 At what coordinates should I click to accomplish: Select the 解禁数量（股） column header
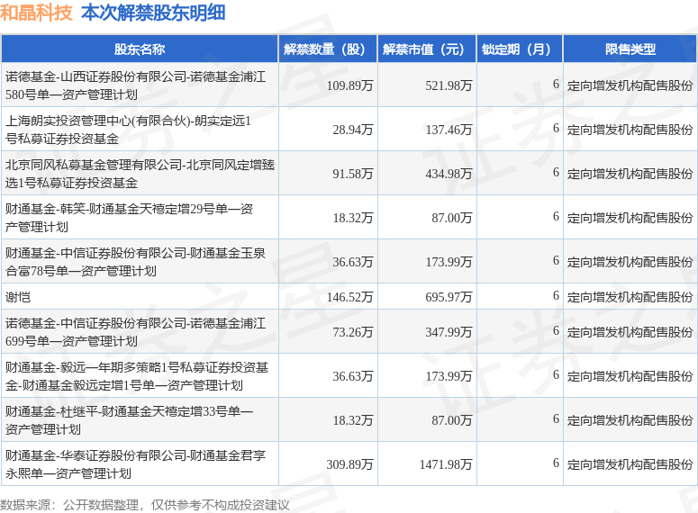(x=328, y=49)
